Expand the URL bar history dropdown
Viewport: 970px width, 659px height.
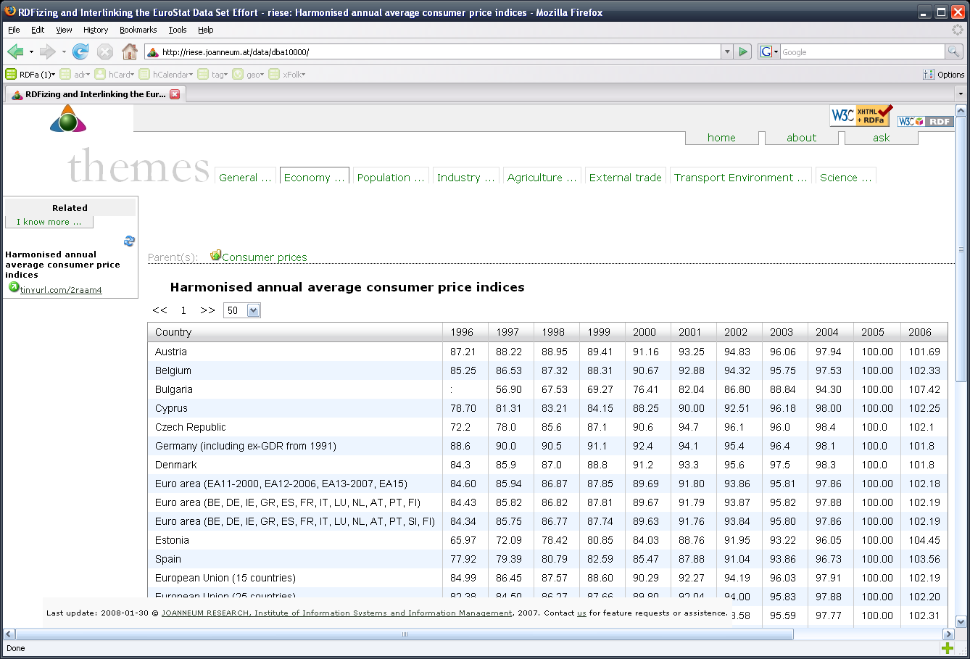coord(727,51)
